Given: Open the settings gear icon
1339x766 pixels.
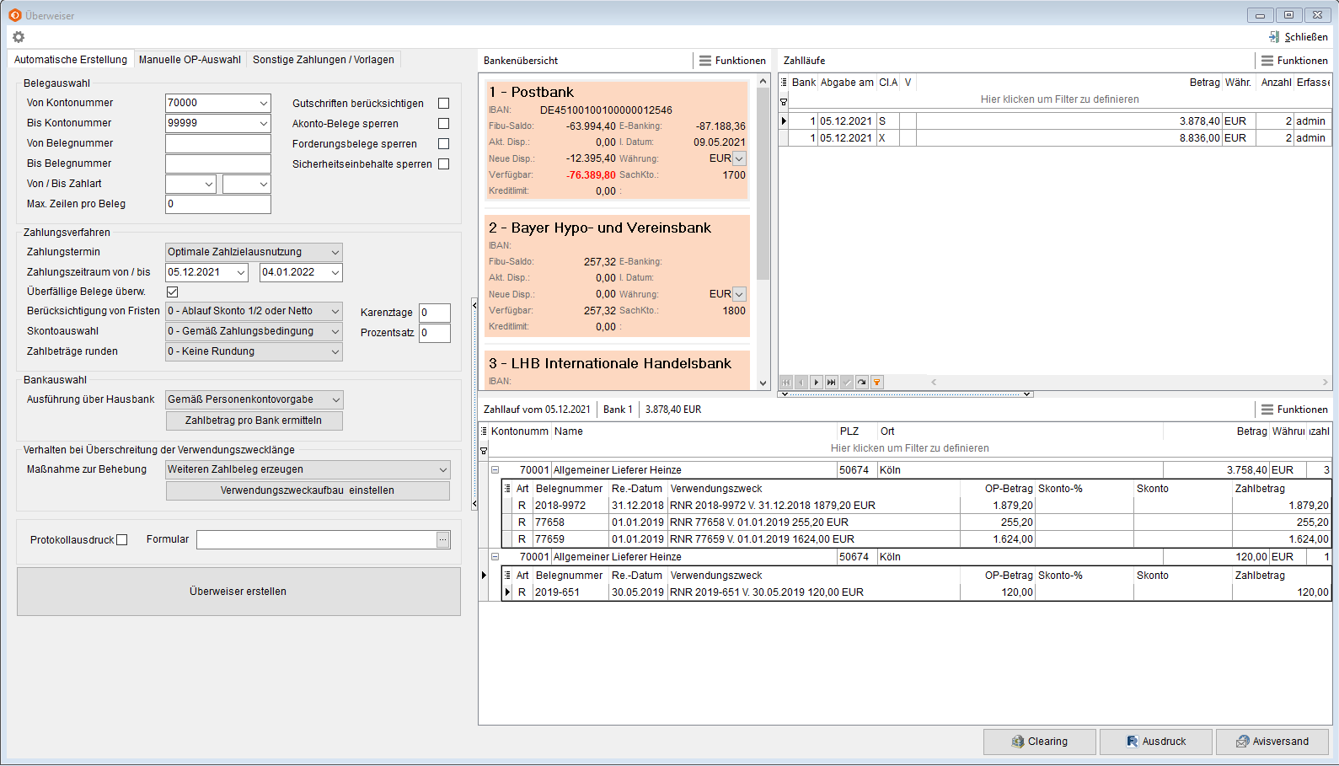Looking at the screenshot, I should pyautogui.click(x=19, y=37).
